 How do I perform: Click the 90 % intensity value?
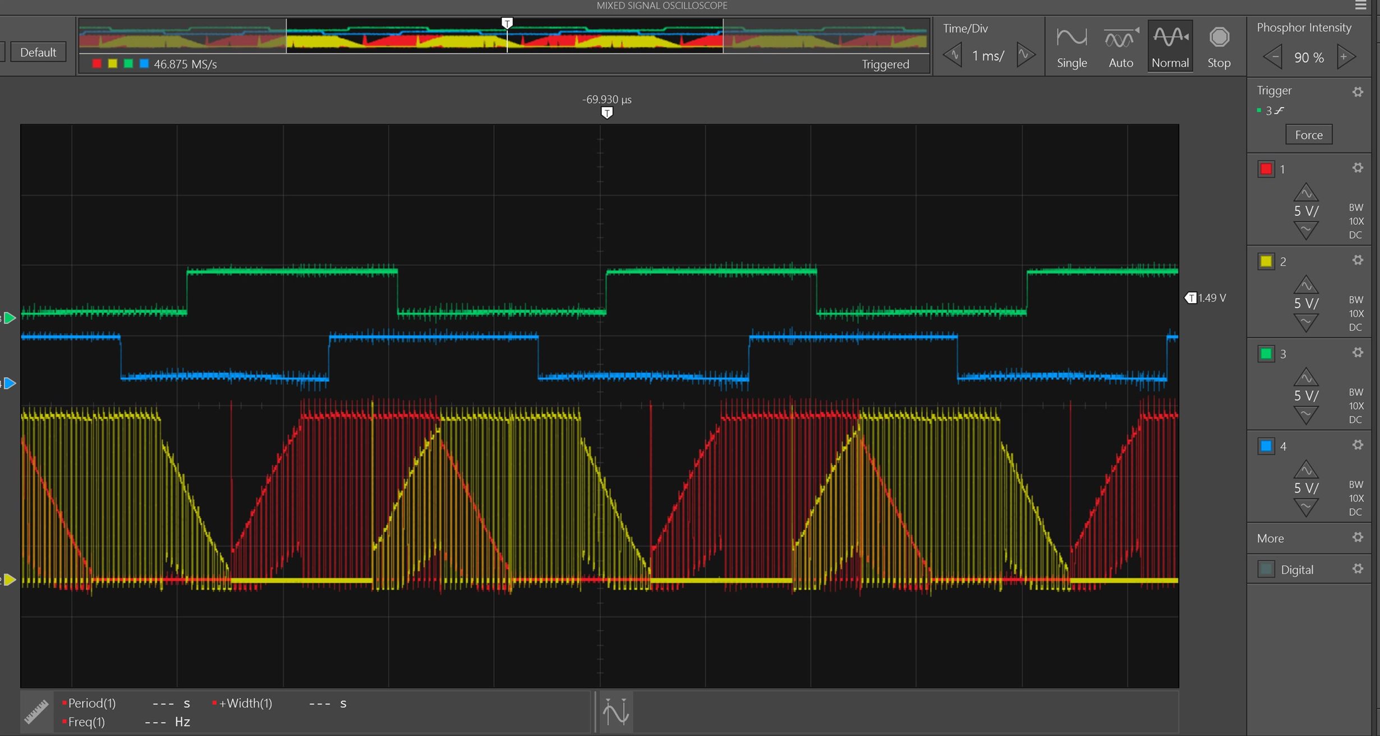[x=1308, y=57]
